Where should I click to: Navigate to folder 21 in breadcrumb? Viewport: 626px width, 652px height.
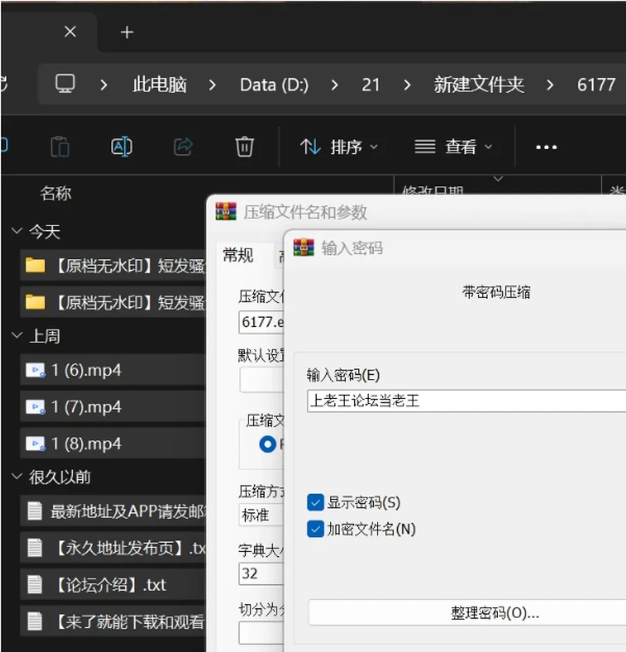(370, 85)
